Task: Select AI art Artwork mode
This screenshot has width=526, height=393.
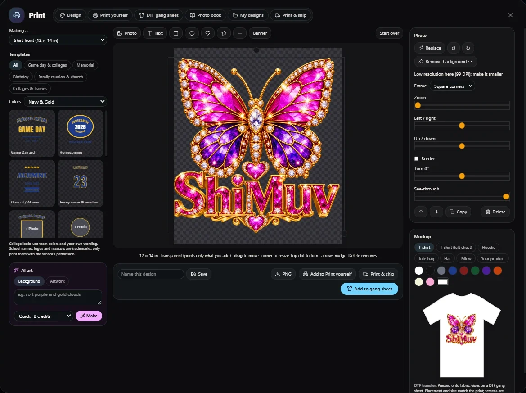Action: click(57, 281)
